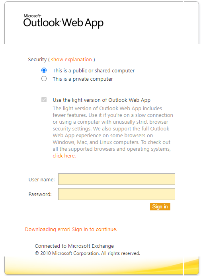Screen dimensions: 201x276
Task: Click the orange Sign in button
Action: [160, 207]
